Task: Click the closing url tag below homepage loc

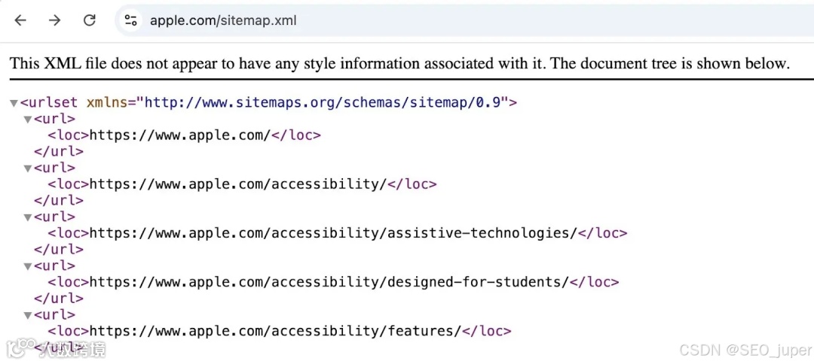Action: click(59, 152)
